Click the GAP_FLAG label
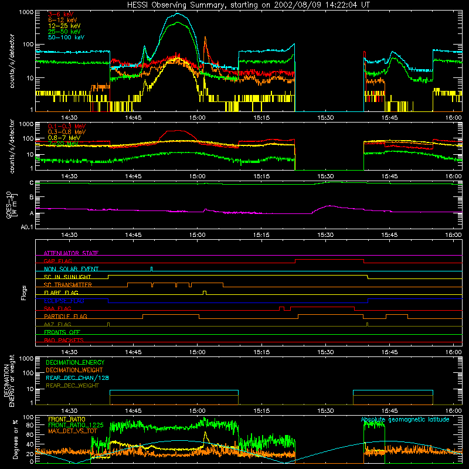469x469 pixels. pos(57,261)
